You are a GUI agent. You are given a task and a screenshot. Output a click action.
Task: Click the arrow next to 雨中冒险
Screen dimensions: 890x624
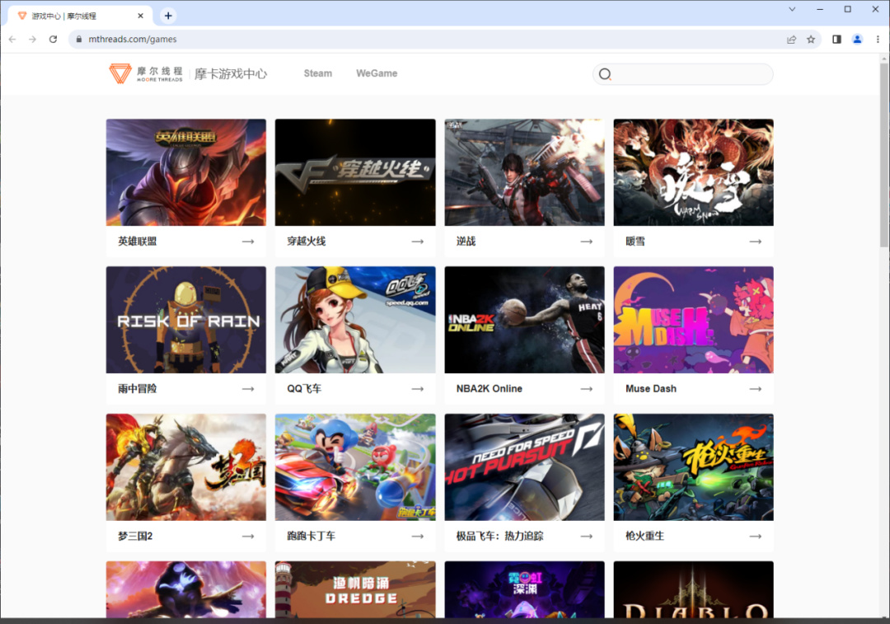pos(248,389)
